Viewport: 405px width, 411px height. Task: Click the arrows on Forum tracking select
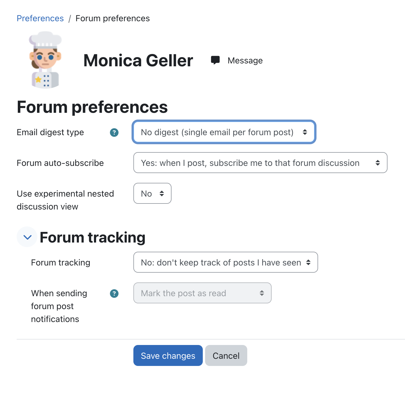coord(308,262)
